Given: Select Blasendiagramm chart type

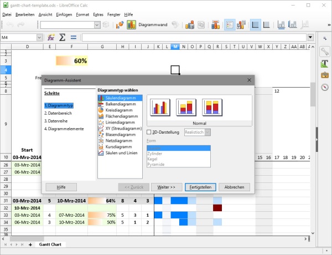Looking at the screenshot, I should (x=120, y=135).
